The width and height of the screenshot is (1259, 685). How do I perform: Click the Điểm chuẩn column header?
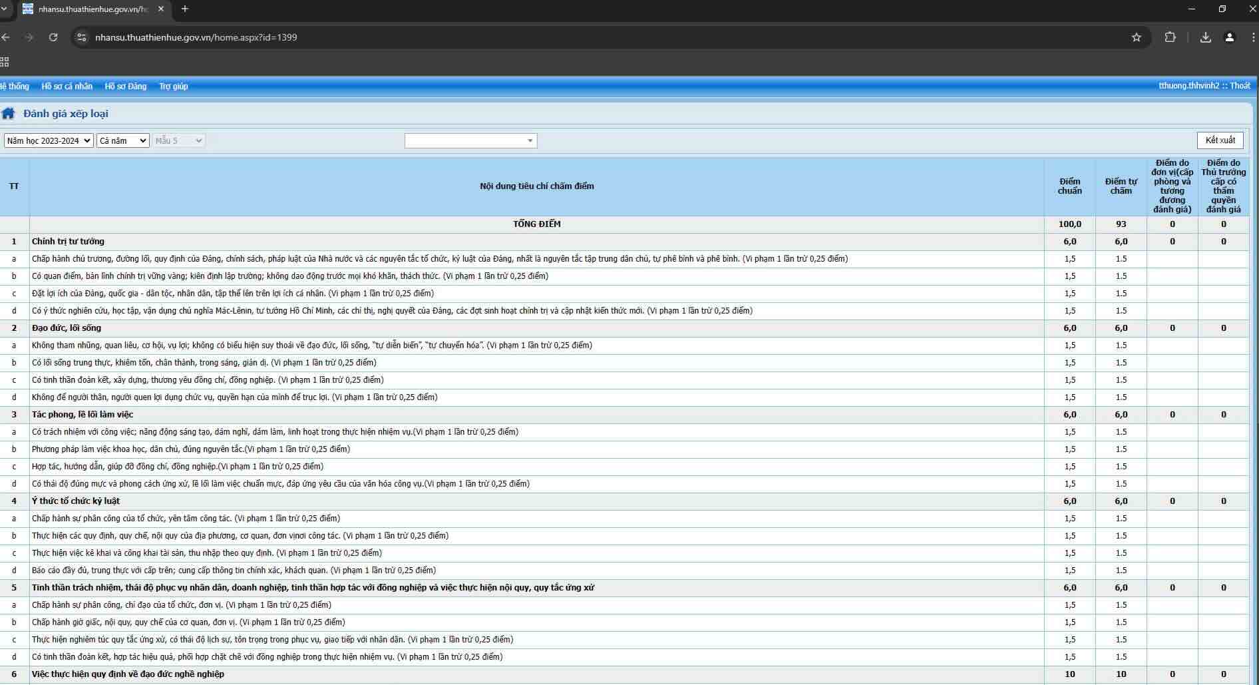click(1069, 186)
